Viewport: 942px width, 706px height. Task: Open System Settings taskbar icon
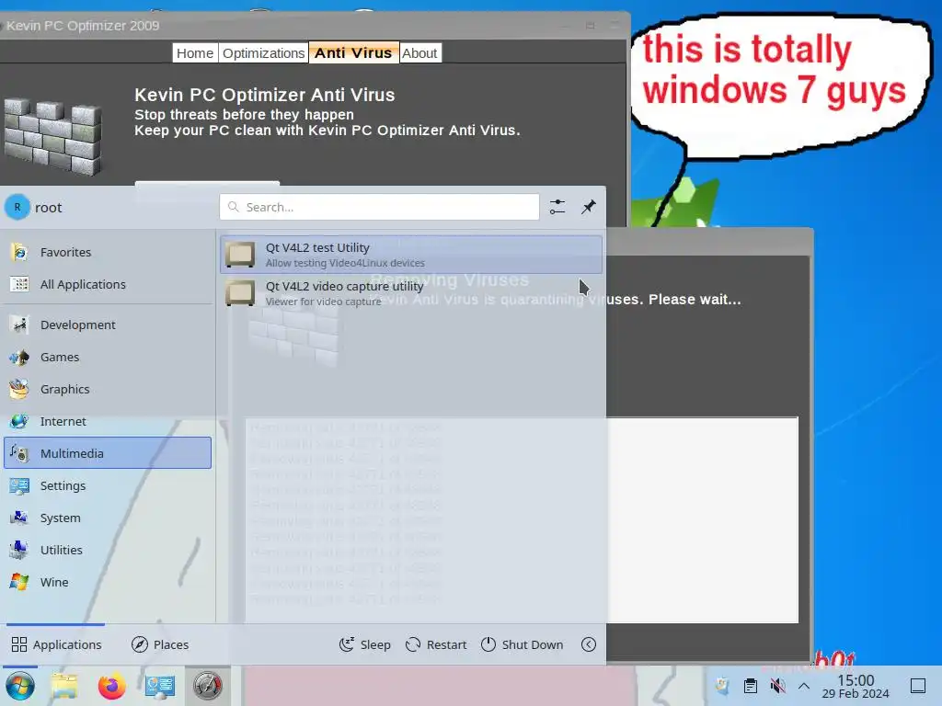click(x=160, y=686)
